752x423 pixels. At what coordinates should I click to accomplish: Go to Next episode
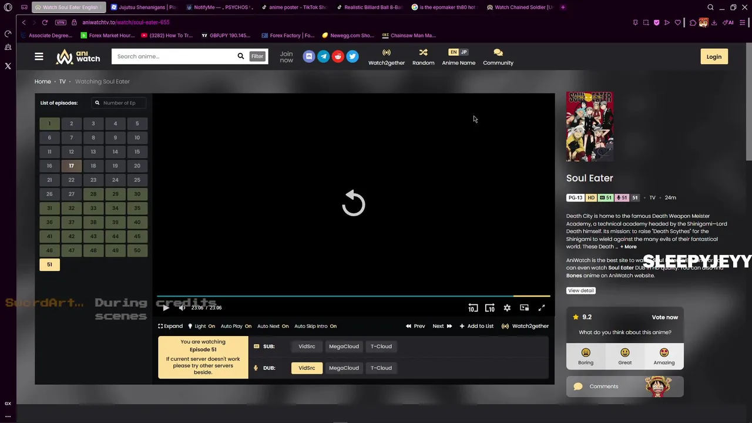click(442, 326)
